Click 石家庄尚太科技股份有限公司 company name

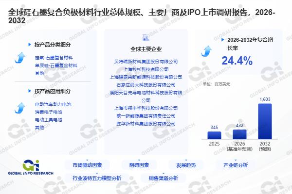coord(146,85)
